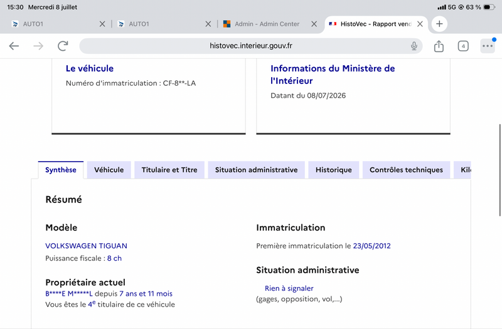The image size is (502, 329).
Task: Click the 7 ans et 11 mois duration
Action: tap(146, 293)
